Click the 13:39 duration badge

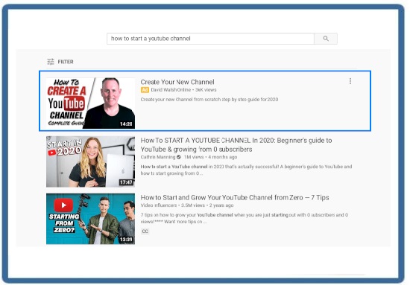(126, 240)
